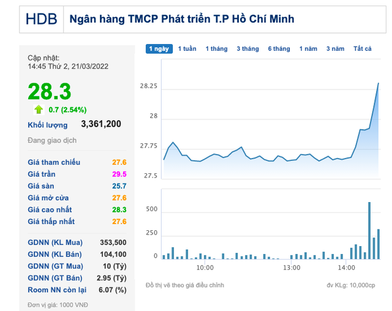The width and height of the screenshot is (392, 311).
Task: Click the 'Giá tham chiếu' row label
Action: click(x=54, y=162)
